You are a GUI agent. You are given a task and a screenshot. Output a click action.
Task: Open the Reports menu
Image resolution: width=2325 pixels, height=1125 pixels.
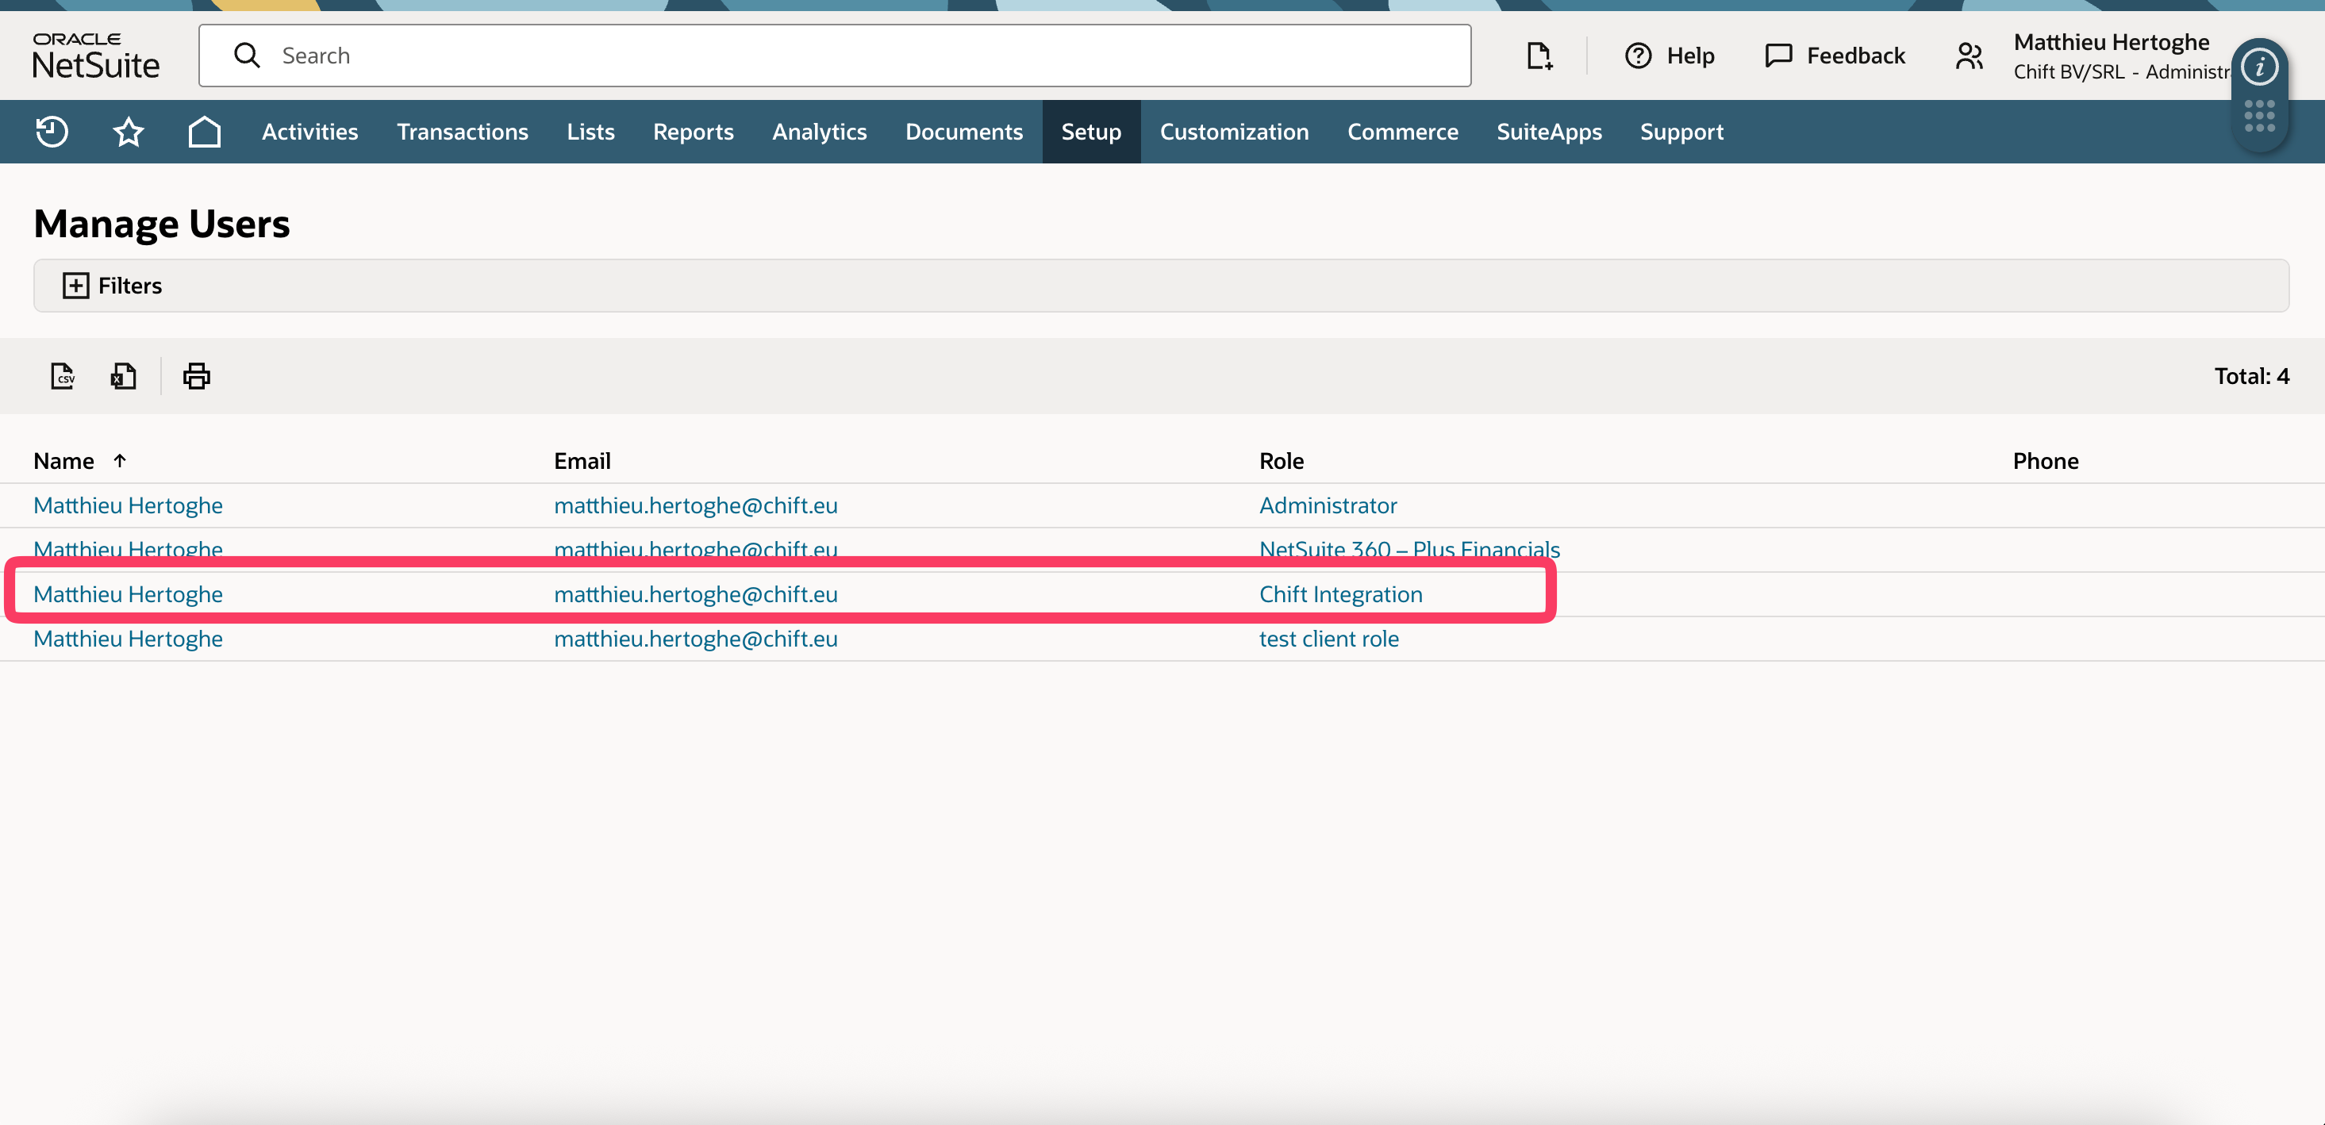pos(694,132)
